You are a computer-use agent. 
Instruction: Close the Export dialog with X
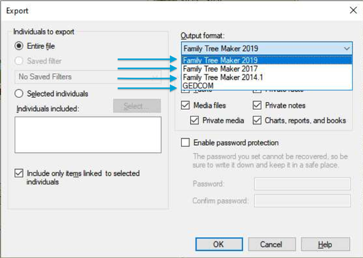353,10
